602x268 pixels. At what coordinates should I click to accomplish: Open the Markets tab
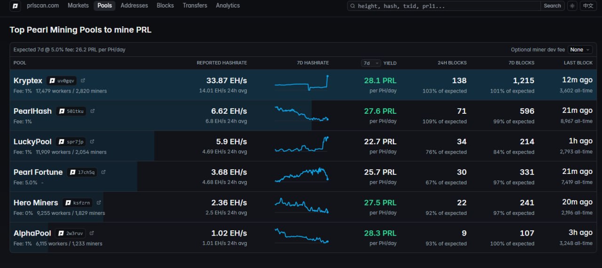pos(78,6)
